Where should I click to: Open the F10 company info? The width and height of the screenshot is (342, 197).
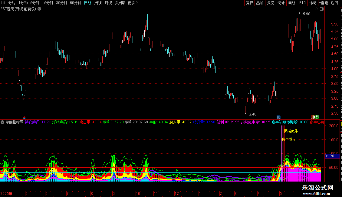[302, 3]
